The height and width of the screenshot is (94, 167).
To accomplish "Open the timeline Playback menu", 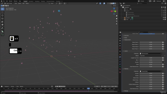I will (7, 86).
